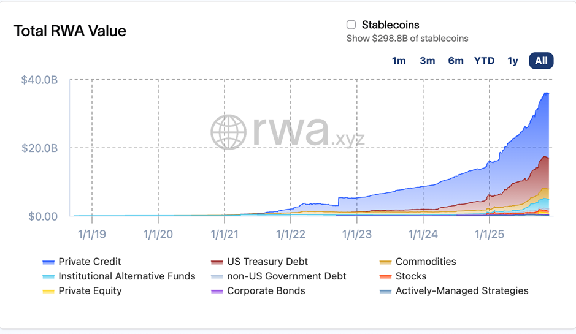The image size is (576, 334).
Task: Click the chart peak near late 2025
Action: coord(545,93)
